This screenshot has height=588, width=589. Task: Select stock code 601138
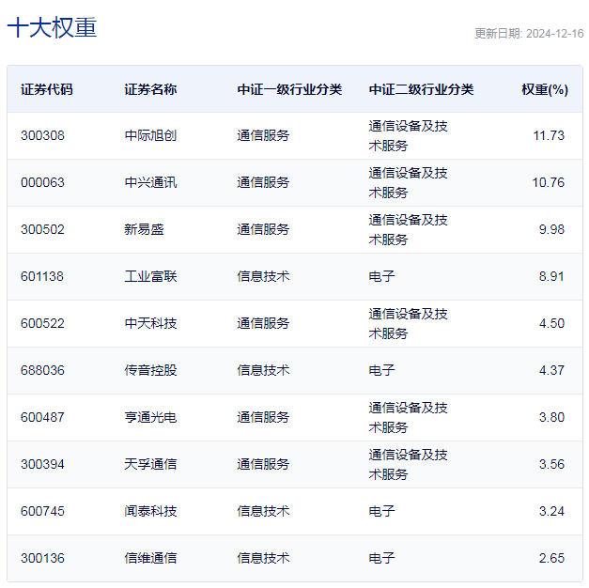42,276
